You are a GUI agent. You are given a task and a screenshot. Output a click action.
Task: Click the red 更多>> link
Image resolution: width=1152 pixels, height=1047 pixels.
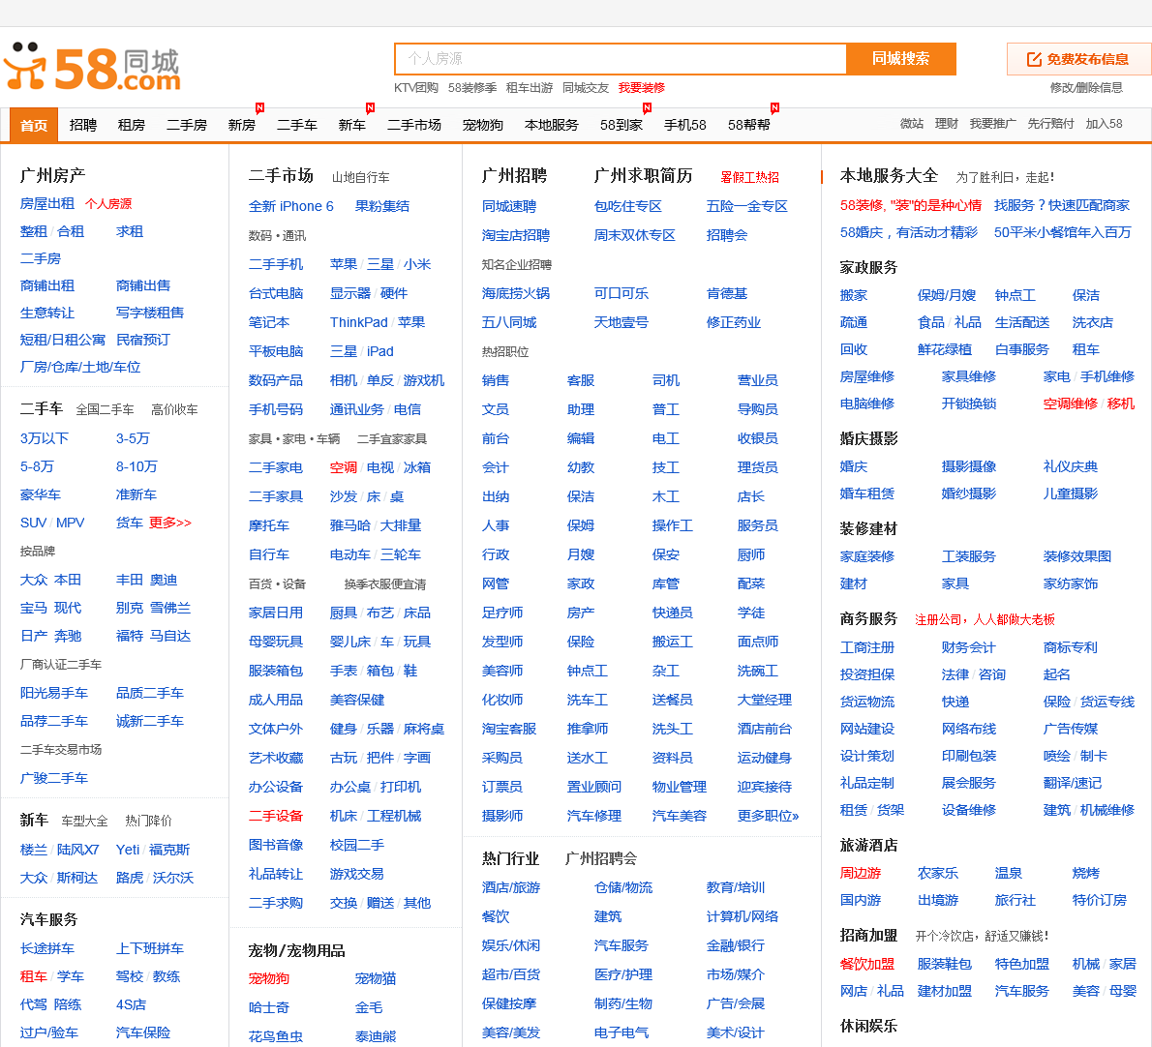tap(169, 523)
